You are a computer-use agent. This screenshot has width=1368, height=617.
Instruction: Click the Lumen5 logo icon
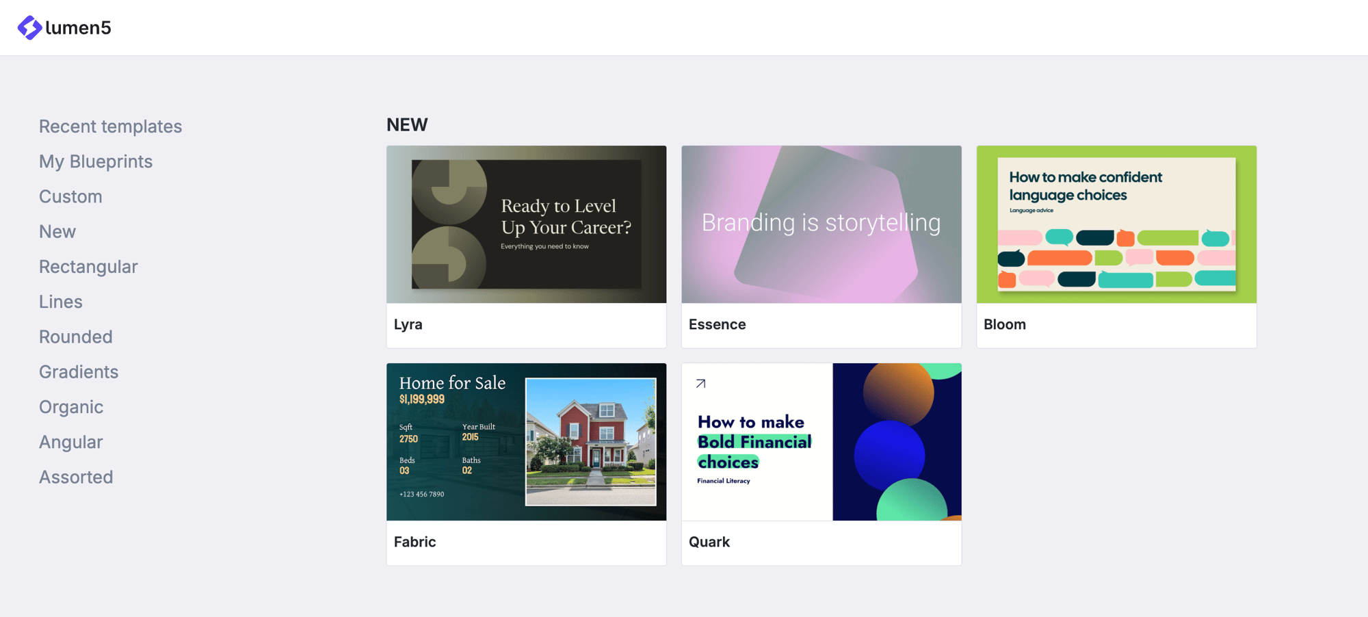click(x=29, y=27)
